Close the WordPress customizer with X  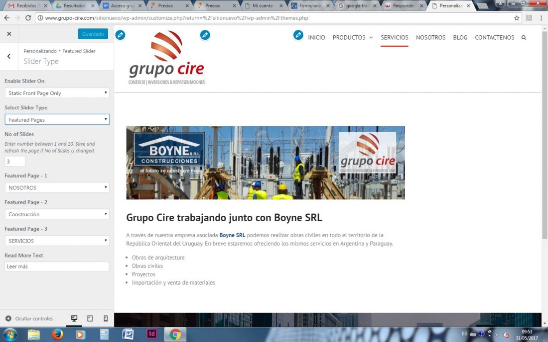9,34
